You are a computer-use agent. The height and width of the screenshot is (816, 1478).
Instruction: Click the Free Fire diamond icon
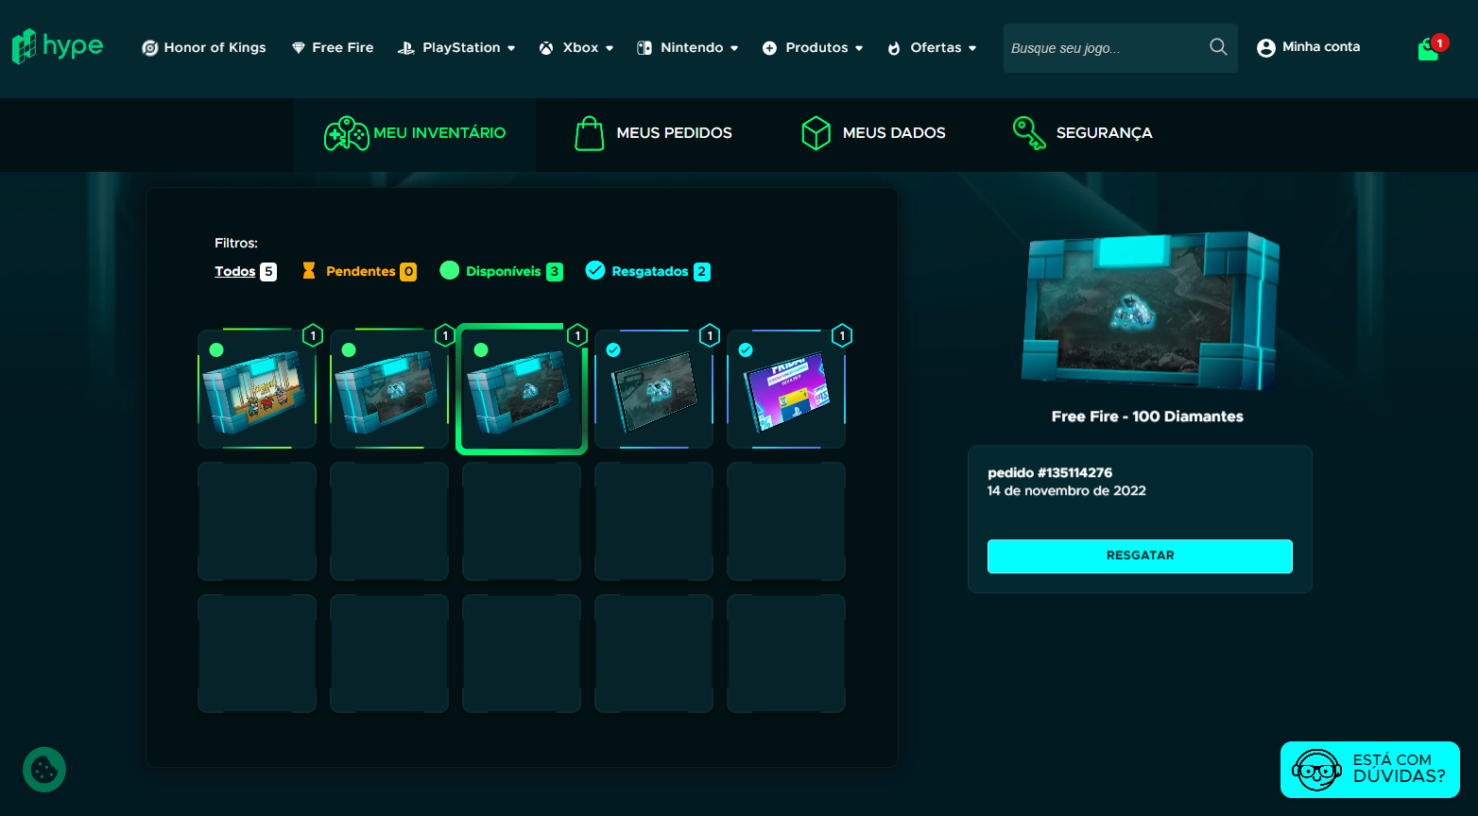click(x=299, y=48)
